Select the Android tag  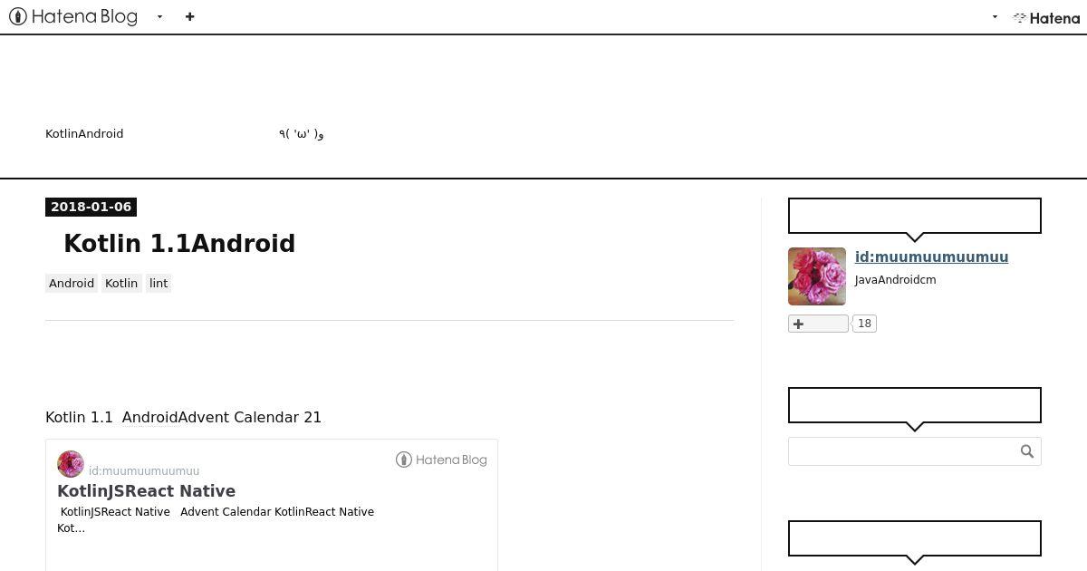72,284
